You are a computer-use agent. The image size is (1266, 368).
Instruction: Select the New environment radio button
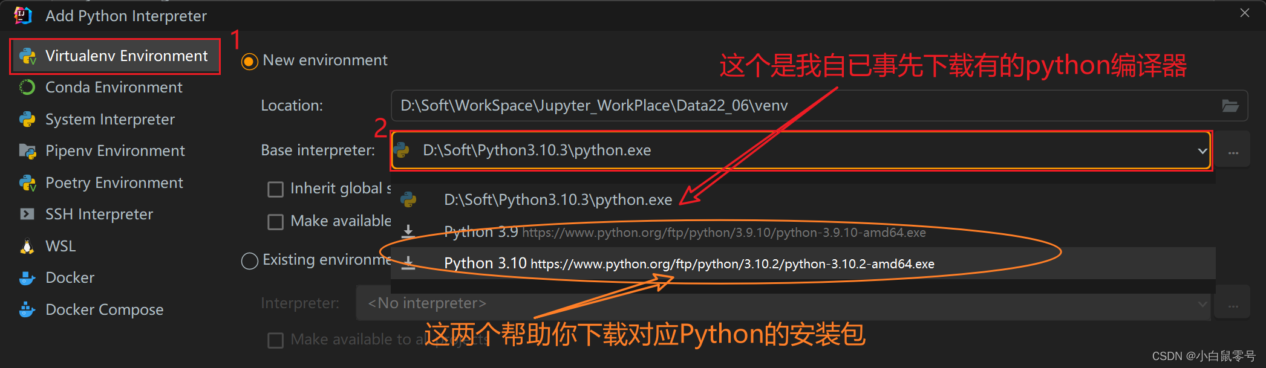coord(250,62)
